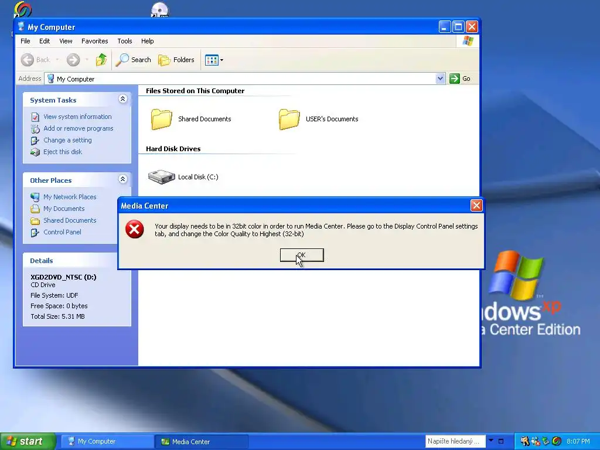Image resolution: width=600 pixels, height=450 pixels.
Task: Click 'XGD2DVD_NTSC (D:)' text in Details
Action: 63,277
